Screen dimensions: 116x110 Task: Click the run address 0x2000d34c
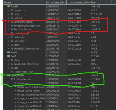point(52,71)
